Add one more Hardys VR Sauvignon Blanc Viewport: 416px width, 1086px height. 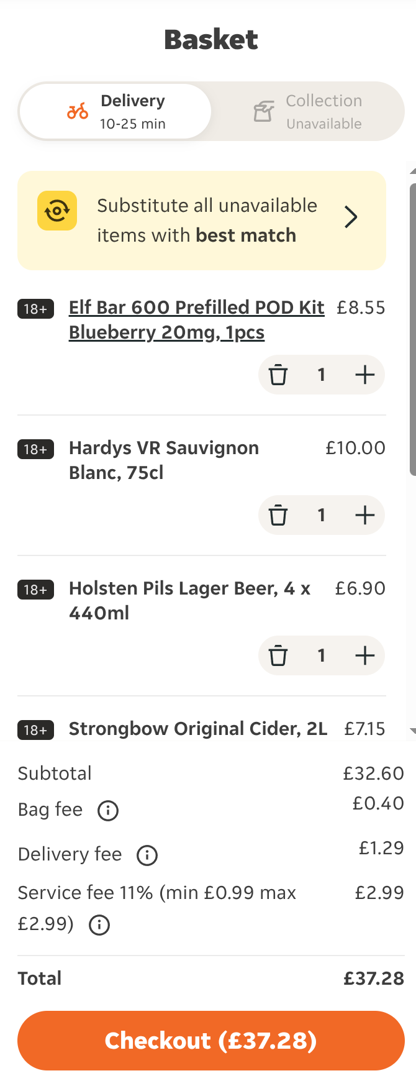[x=364, y=515]
